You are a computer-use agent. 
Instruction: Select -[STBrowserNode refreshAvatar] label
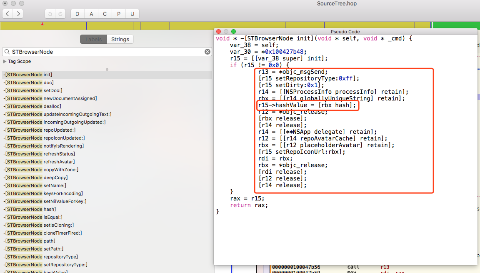point(39,162)
